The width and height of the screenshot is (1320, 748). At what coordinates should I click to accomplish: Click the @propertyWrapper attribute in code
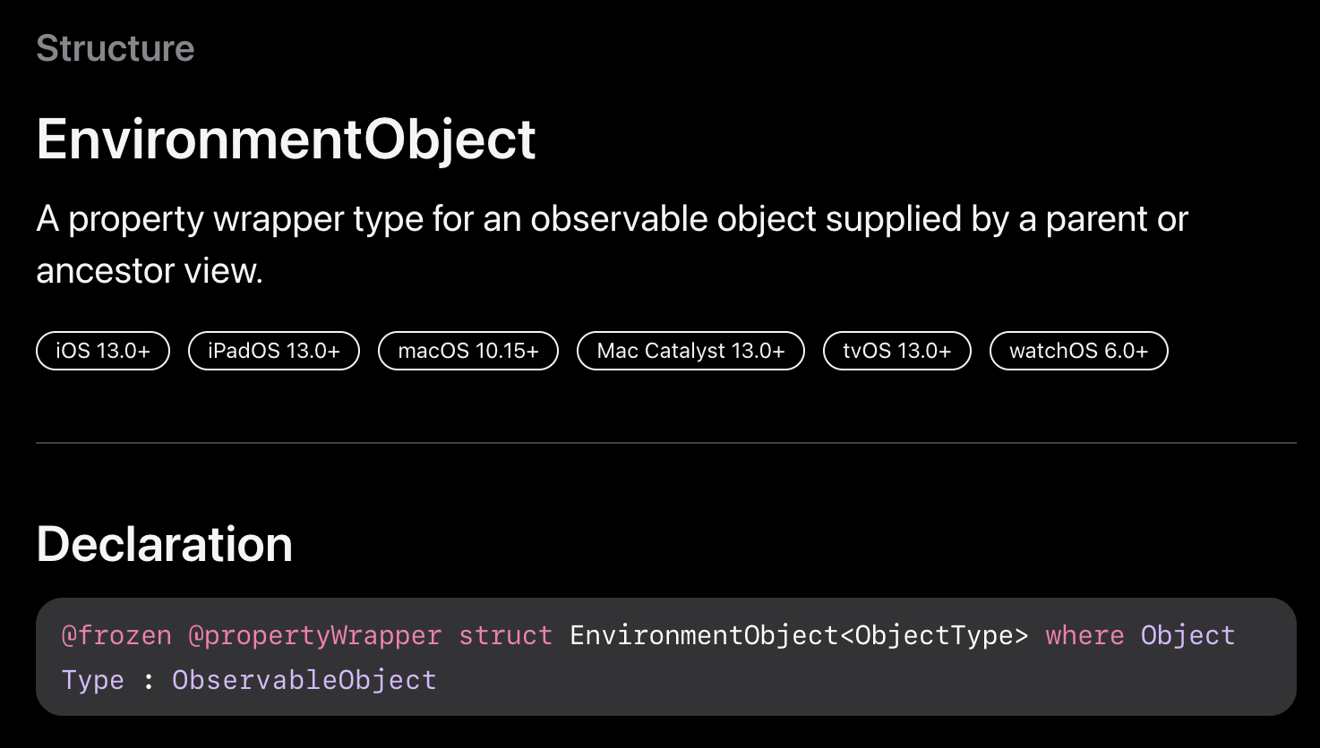(x=314, y=635)
